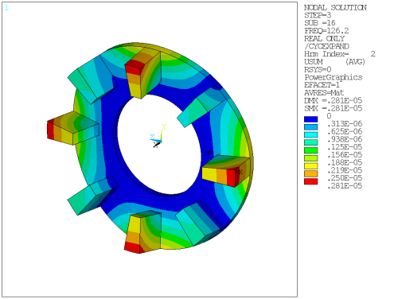Click the 'STEP=3' text
Viewport: 398px width, 299px height.
pos(318,15)
